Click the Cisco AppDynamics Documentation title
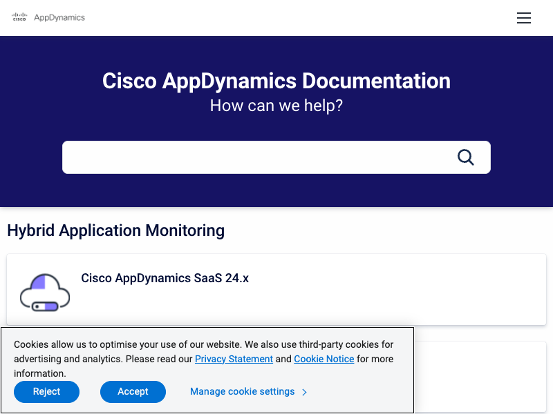 pos(276,81)
